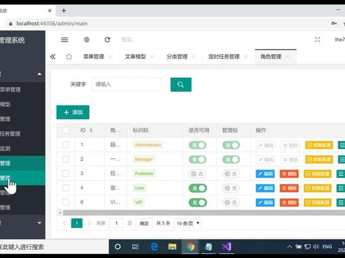The height and width of the screenshot is (258, 345).
Task: Launch Edge from the taskbar
Action: point(154,247)
